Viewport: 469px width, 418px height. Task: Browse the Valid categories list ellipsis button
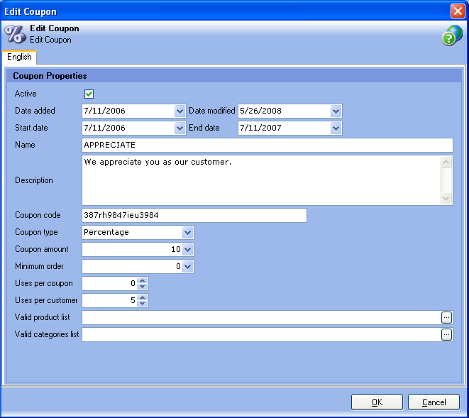coord(446,334)
